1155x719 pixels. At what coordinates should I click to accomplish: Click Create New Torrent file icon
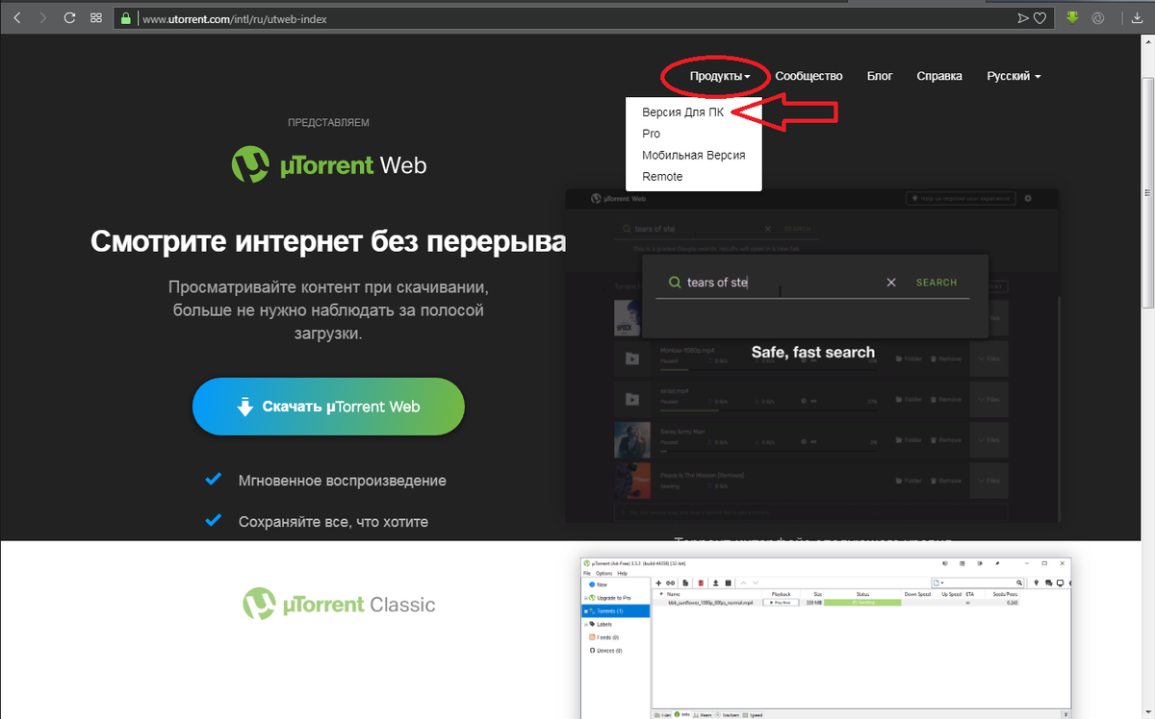(685, 583)
